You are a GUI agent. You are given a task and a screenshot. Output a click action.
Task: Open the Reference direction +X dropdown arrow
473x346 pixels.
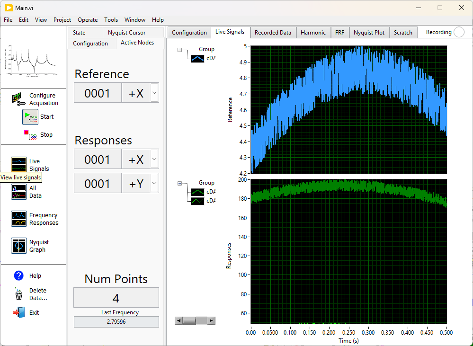click(x=154, y=93)
